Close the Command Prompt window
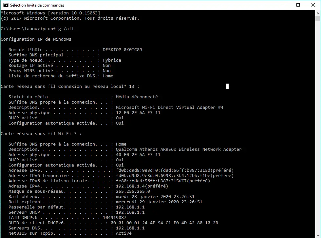The height and width of the screenshot is (238, 321). pyautogui.click(x=313, y=5)
